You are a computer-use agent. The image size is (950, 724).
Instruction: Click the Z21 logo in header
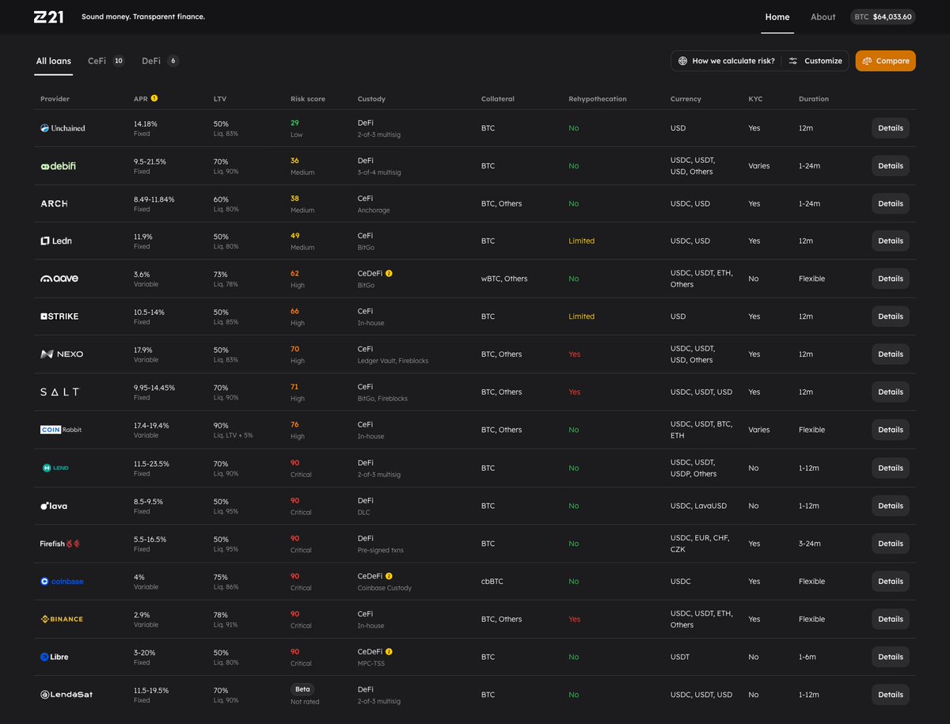pyautogui.click(x=49, y=17)
